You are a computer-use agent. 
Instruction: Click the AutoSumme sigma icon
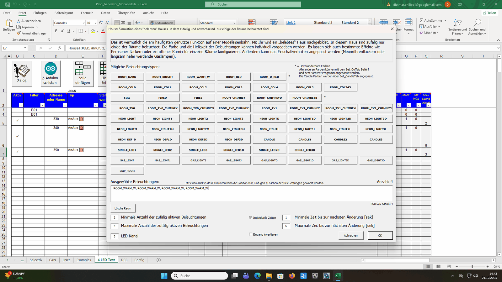point(421,20)
